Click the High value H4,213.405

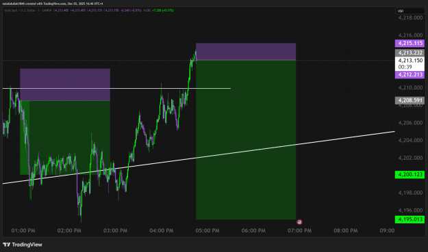(x=78, y=10)
